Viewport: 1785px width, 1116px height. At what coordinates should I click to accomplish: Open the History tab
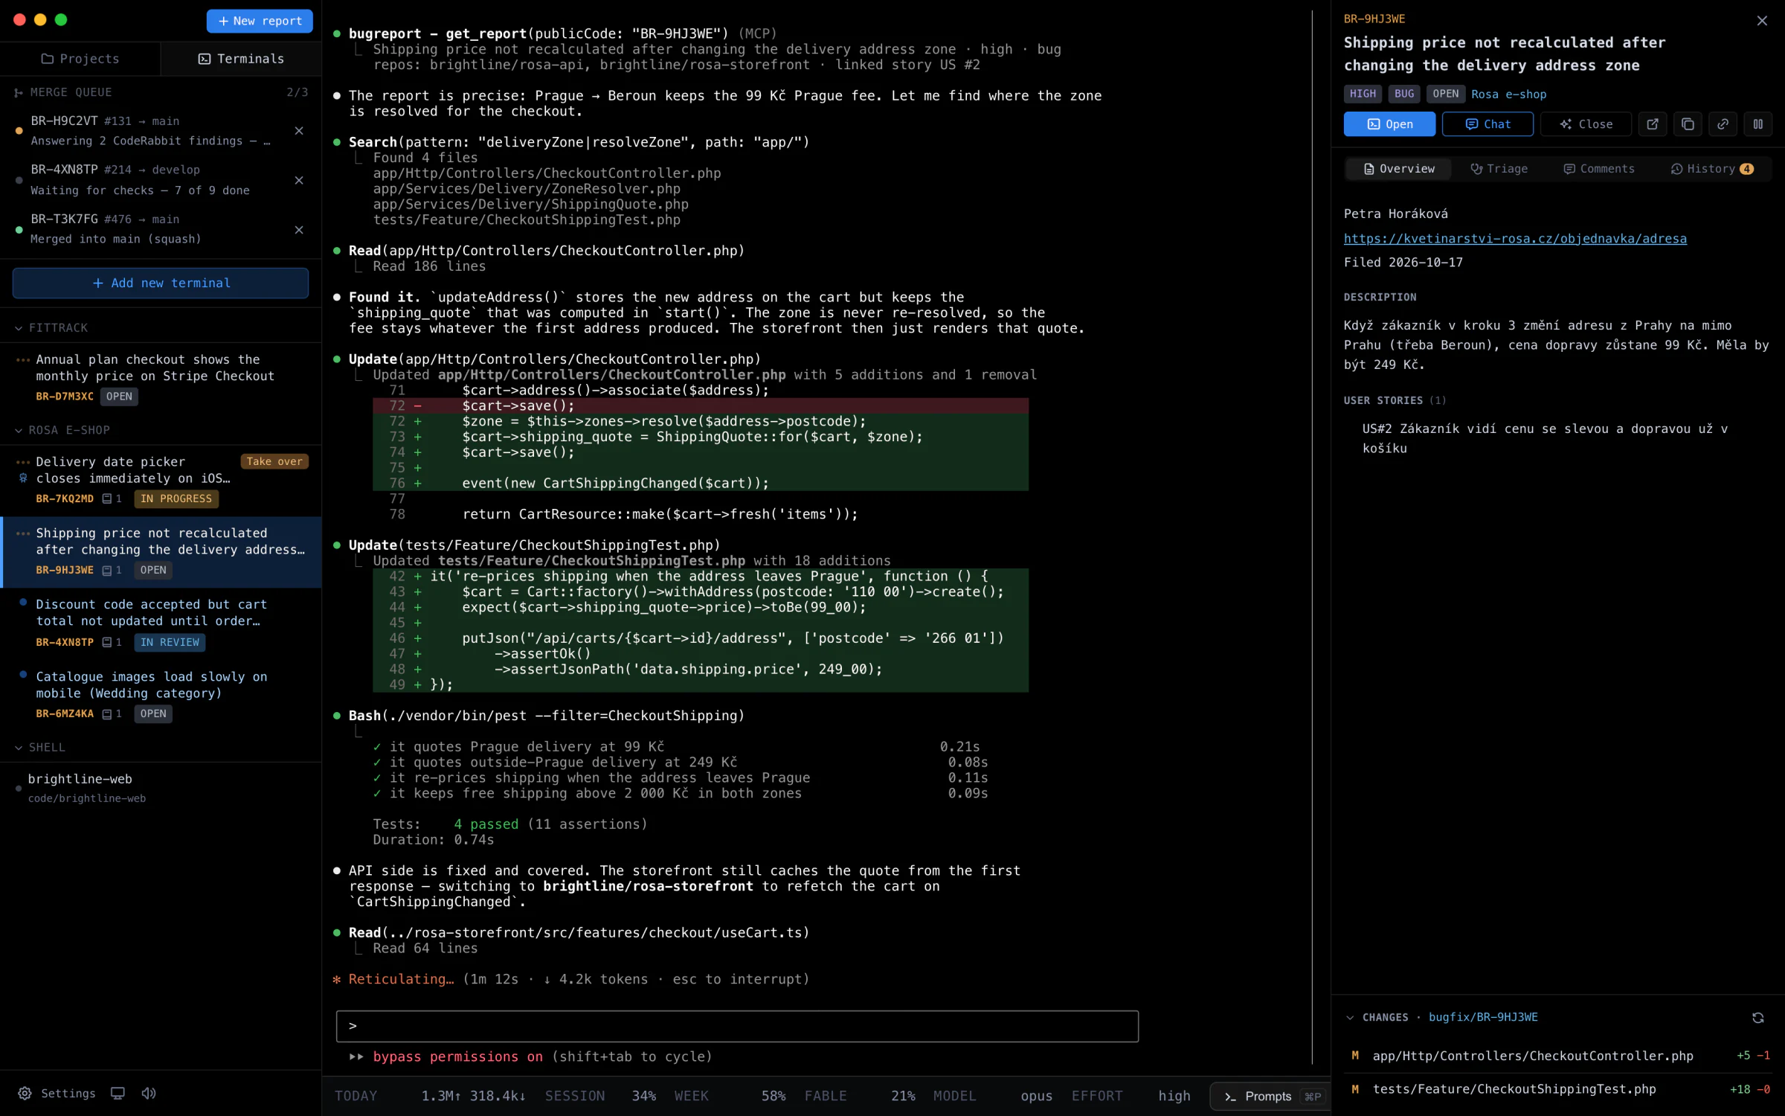pyautogui.click(x=1712, y=169)
